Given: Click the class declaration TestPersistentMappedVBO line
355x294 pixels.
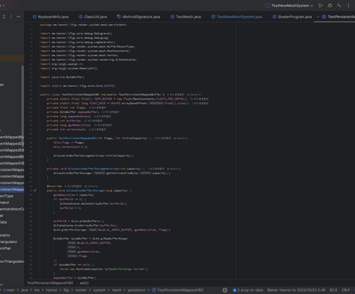Looking at the screenshot, I should pyautogui.click(x=102, y=94).
